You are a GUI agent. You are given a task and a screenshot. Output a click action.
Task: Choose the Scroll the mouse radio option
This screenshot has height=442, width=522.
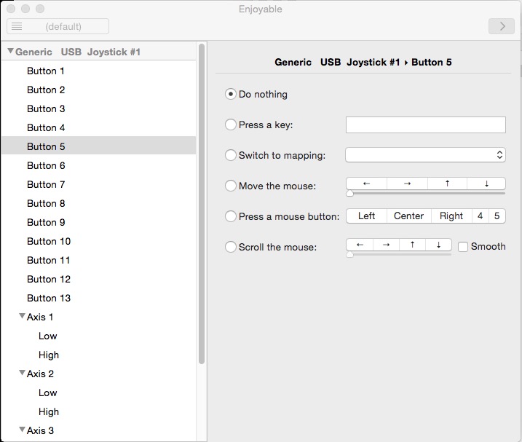(x=231, y=247)
